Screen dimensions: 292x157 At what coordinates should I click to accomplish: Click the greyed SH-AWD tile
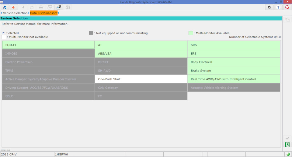(141, 71)
